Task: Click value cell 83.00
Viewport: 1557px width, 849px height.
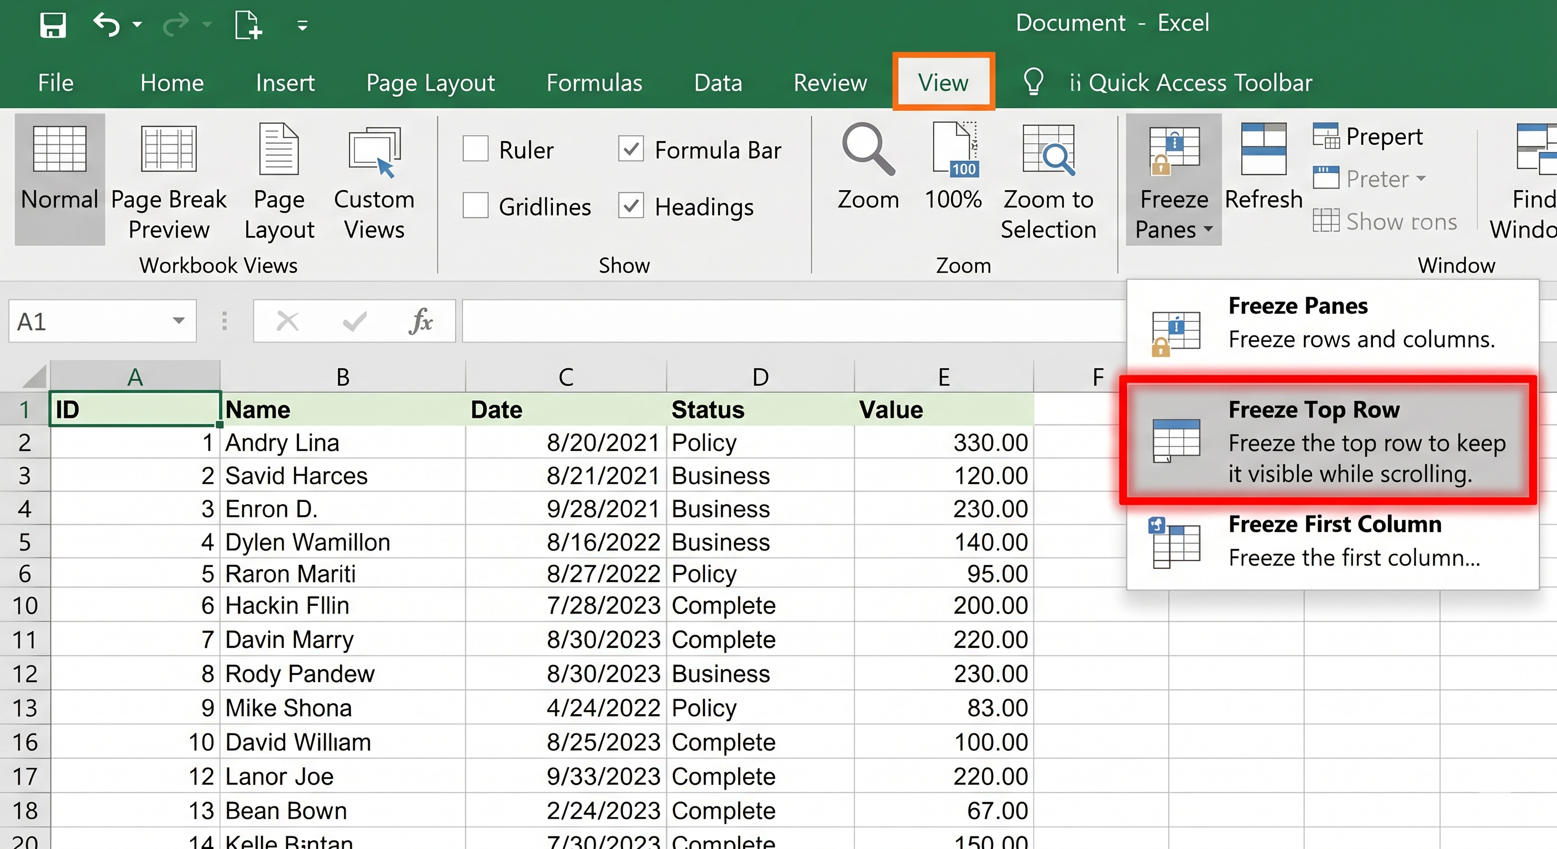Action: point(943,707)
